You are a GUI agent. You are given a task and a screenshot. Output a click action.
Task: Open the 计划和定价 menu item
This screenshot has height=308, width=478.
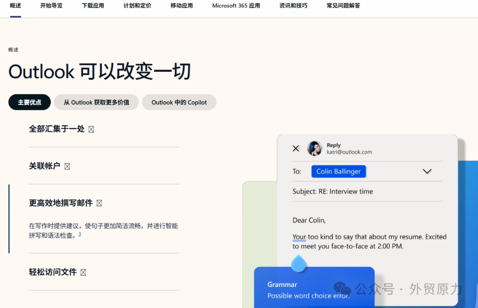(x=137, y=6)
